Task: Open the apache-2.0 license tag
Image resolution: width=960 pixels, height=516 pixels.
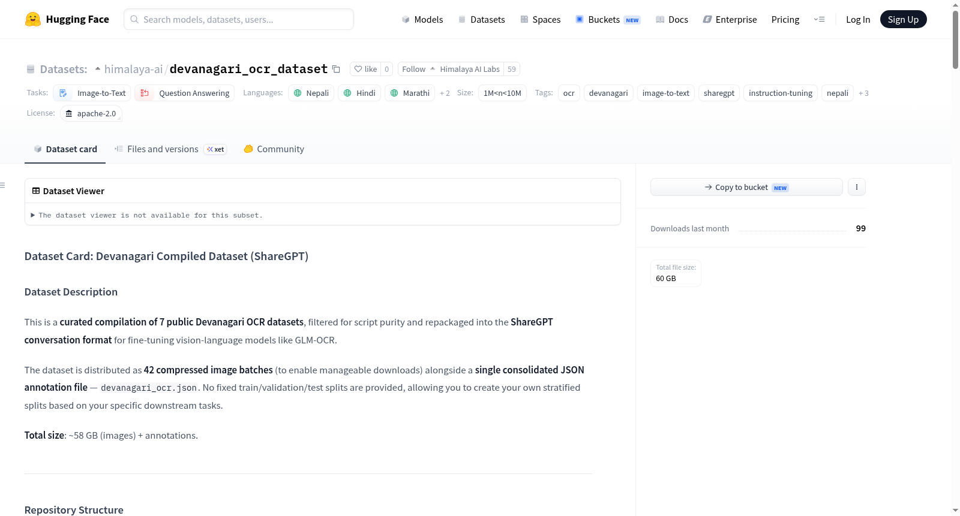Action: (x=91, y=113)
